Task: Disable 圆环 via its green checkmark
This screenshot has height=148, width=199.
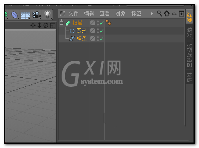Action: pos(102,31)
